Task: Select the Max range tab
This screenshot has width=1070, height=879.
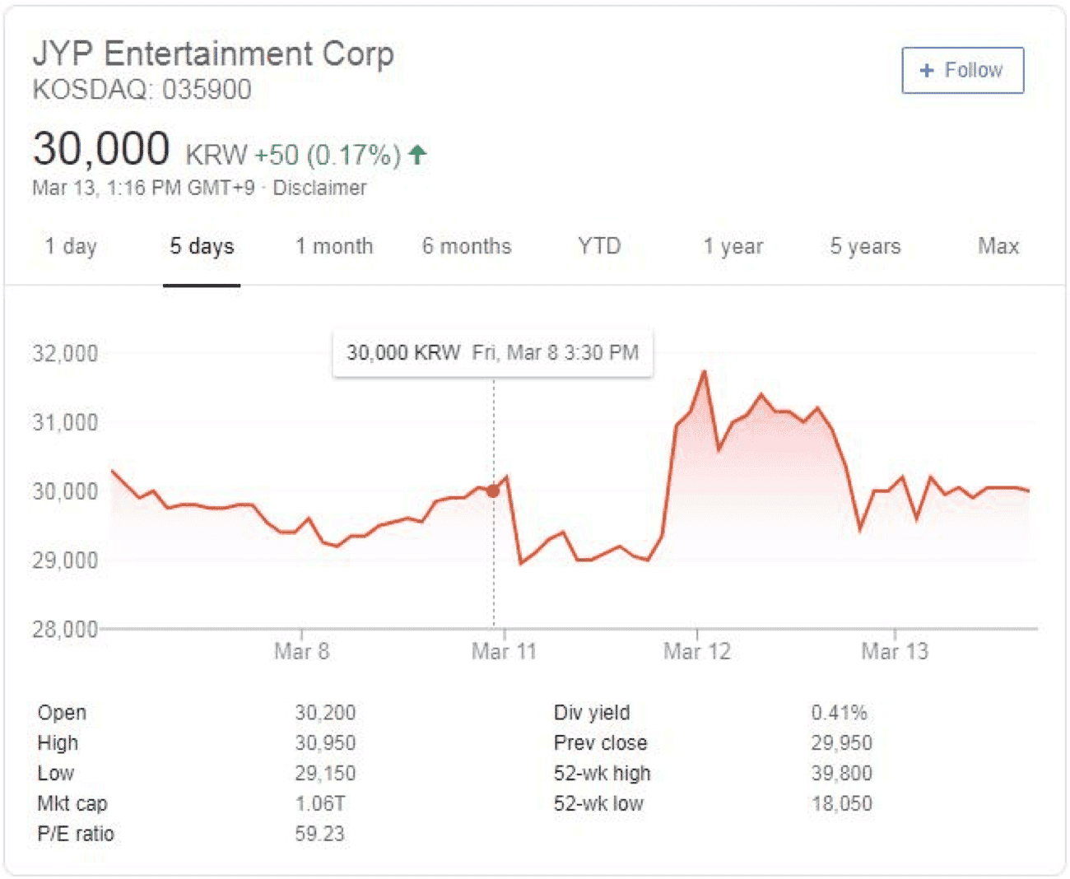Action: point(998,246)
